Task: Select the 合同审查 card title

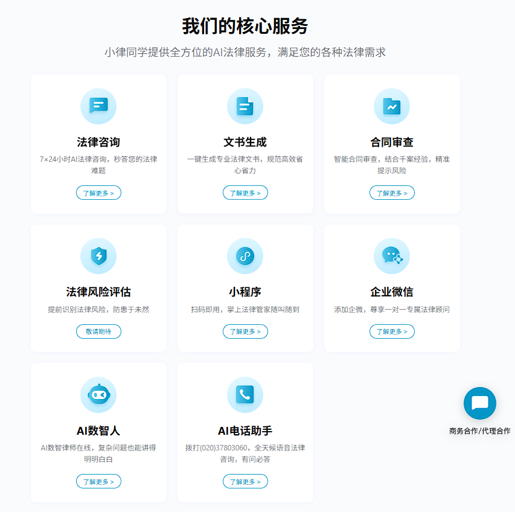Action: [x=392, y=142]
